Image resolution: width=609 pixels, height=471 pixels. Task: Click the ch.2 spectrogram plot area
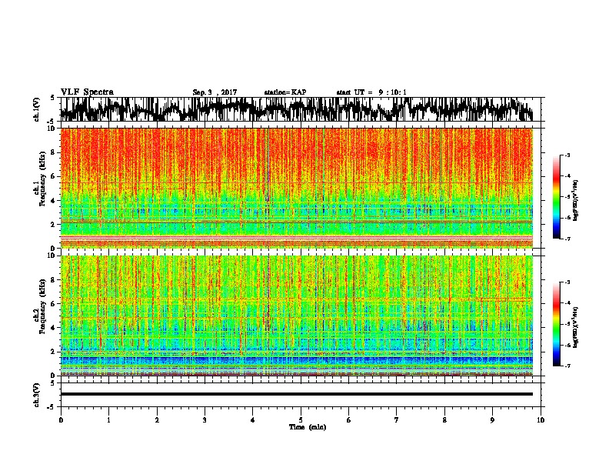297,316
